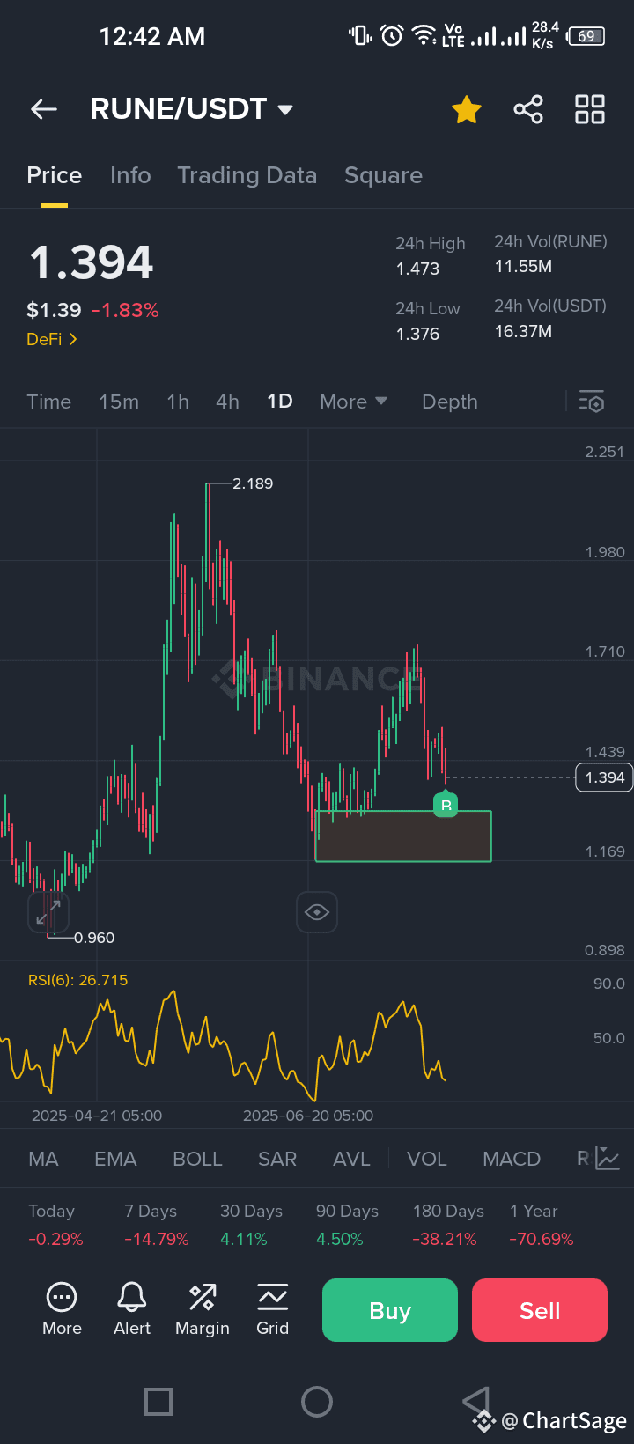Select the 1D chart interval
This screenshot has height=1444, width=634.
[x=280, y=402]
